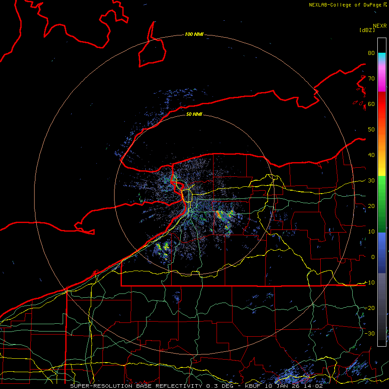
Task: Click the 100 NMI range ring label
Action: (x=194, y=34)
